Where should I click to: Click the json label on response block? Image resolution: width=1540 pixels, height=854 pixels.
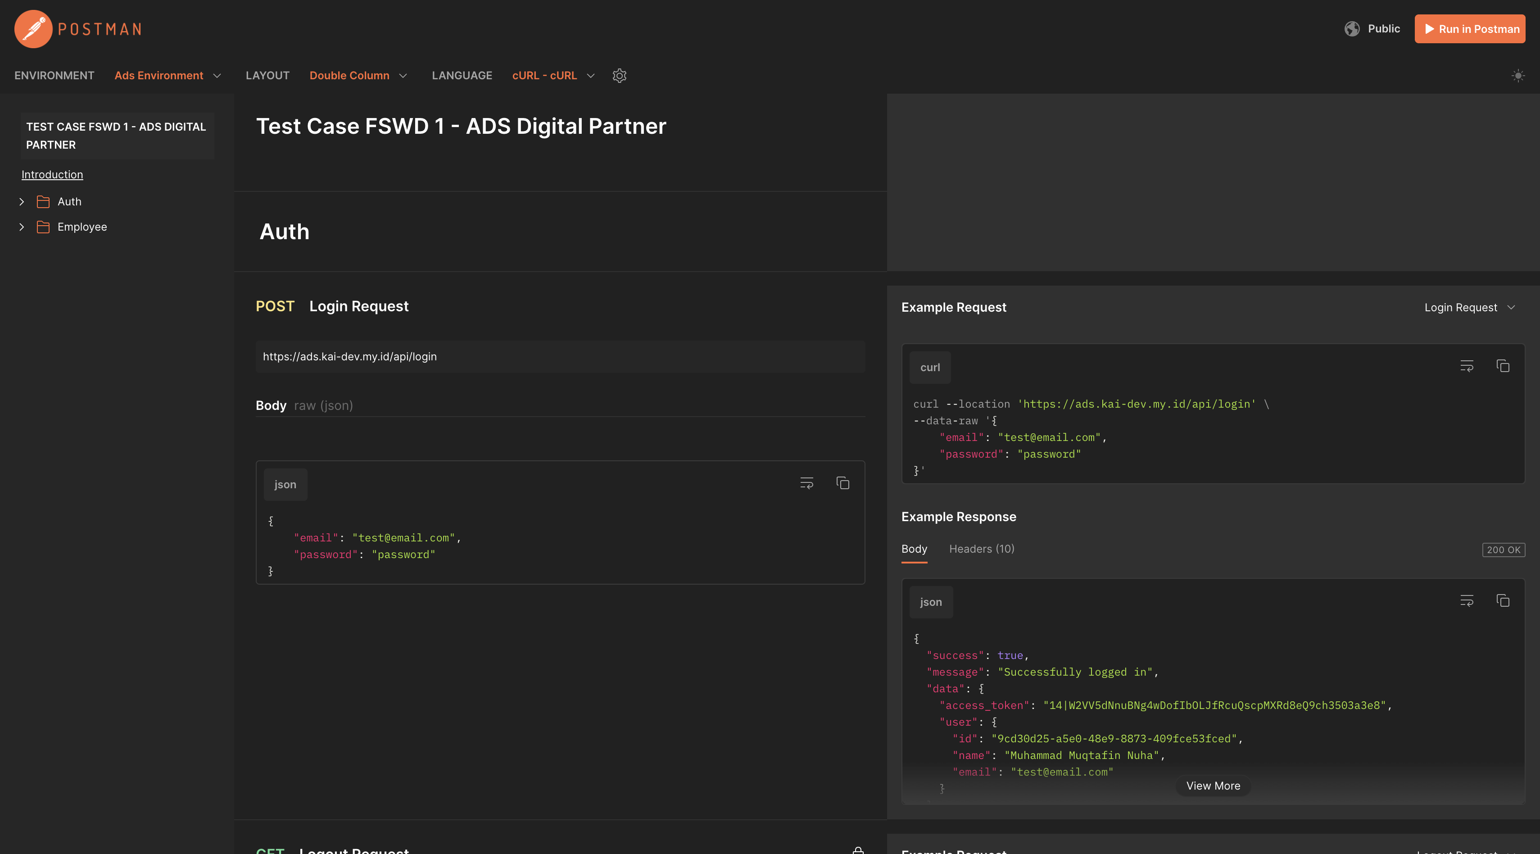931,602
